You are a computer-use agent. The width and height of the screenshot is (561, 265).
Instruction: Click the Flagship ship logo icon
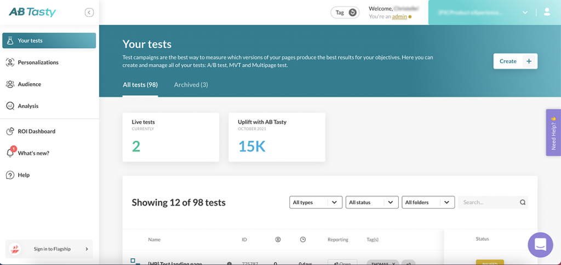(x=15, y=249)
